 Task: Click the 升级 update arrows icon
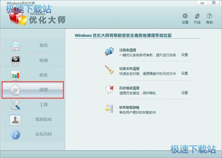(x=197, y=16)
